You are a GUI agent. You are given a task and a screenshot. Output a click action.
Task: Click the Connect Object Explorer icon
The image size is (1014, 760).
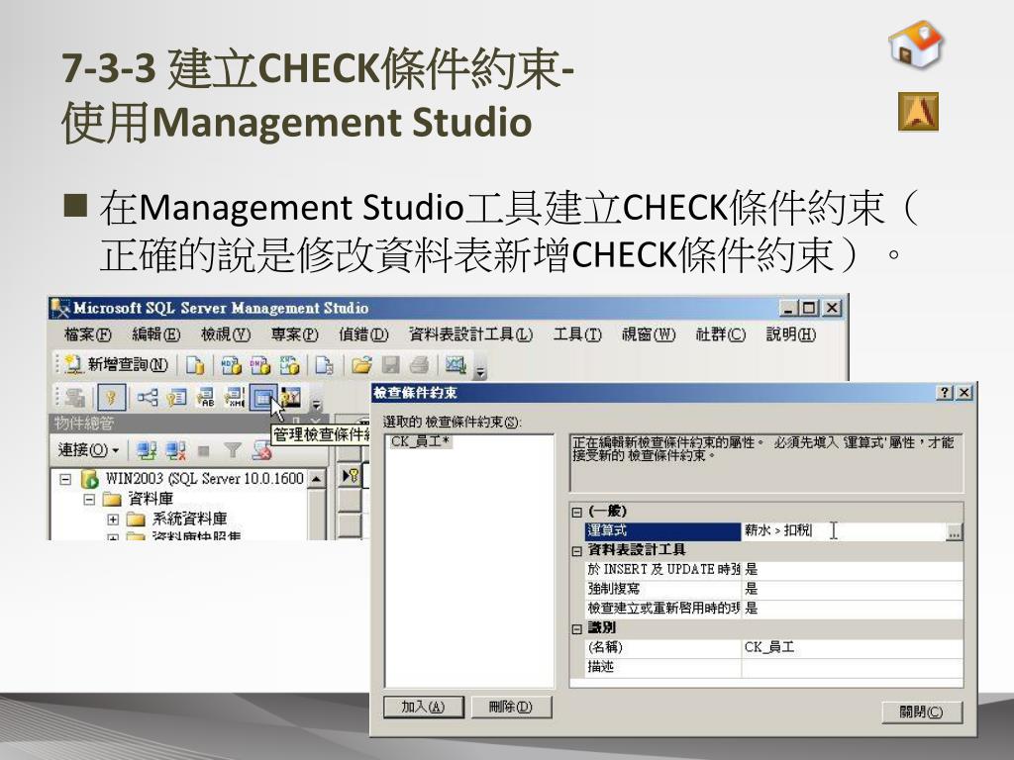coord(147,450)
